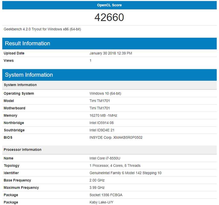Select the 16270 MB memory value

click(103, 116)
